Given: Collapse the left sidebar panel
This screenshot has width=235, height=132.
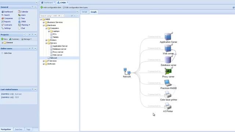Looking at the screenshot, I should pyautogui.click(x=37, y=3).
